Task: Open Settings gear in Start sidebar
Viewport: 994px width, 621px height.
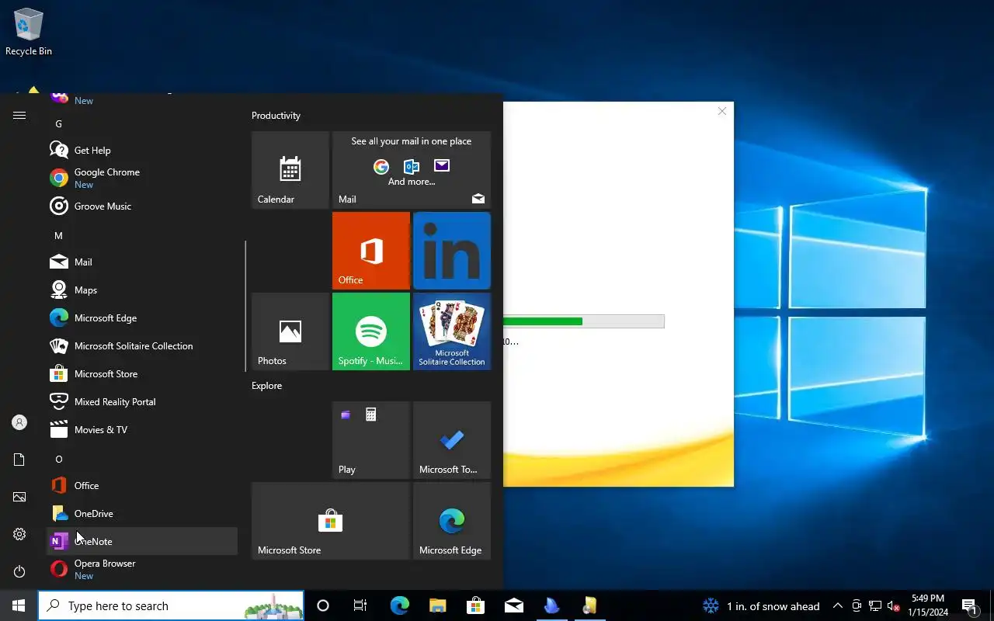Action: 19,534
